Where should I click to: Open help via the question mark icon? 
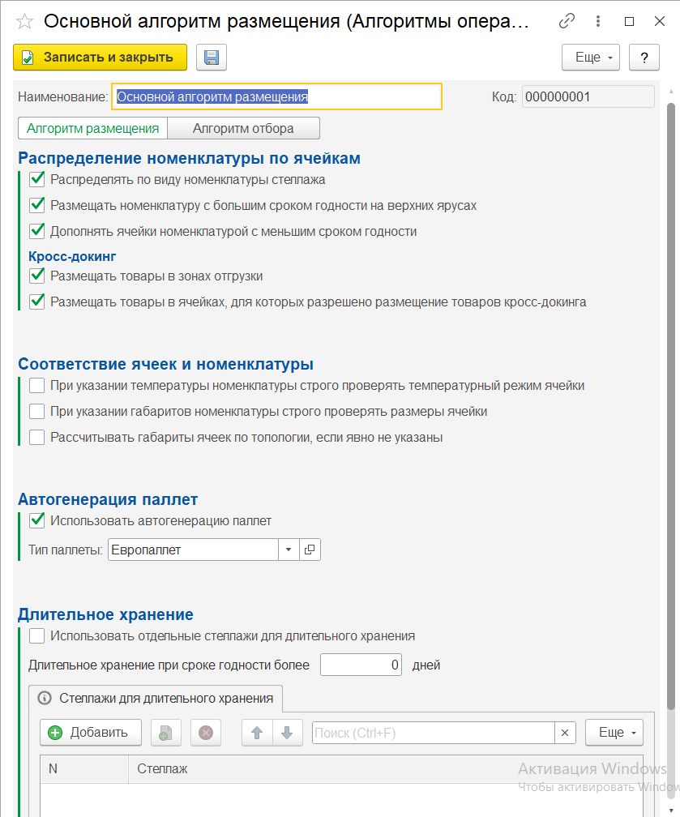point(644,57)
